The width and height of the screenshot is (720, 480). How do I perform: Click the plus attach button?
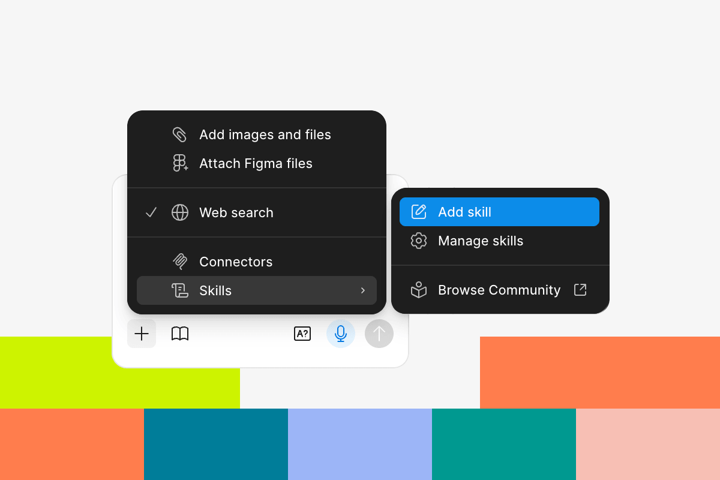142,334
